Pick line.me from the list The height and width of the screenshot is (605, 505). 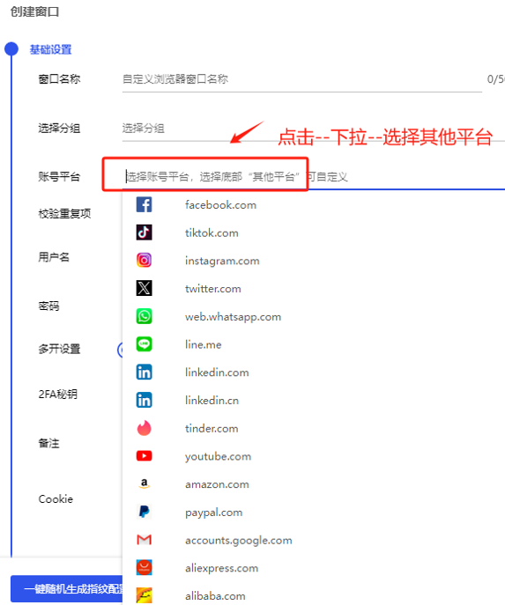coord(203,344)
